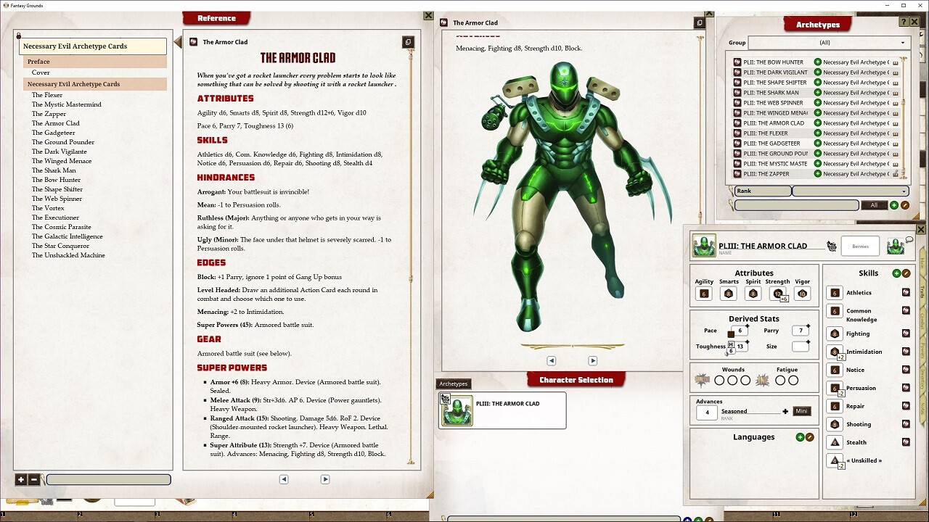Add a language with the green plus icon
929x522 pixels.
[802, 437]
